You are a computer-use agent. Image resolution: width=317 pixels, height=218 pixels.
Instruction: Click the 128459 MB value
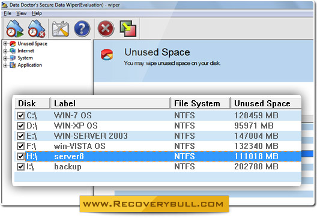[256, 115]
